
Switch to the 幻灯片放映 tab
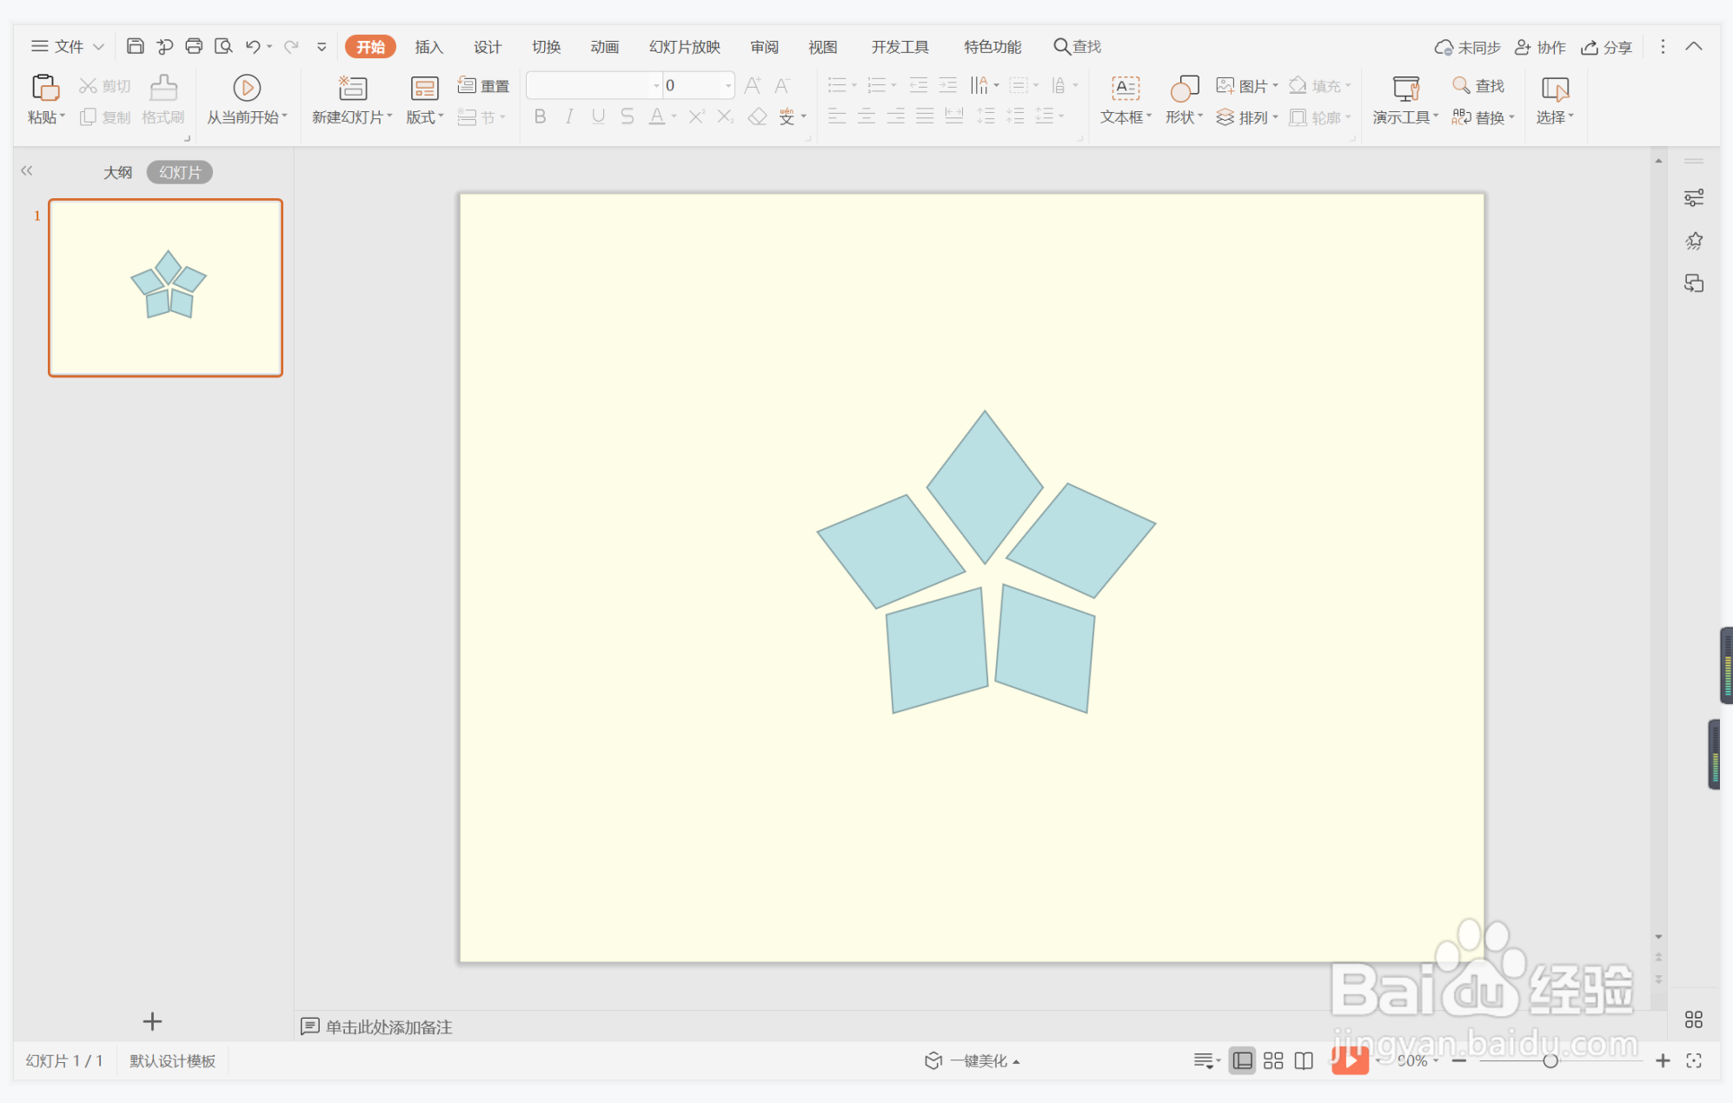point(684,47)
